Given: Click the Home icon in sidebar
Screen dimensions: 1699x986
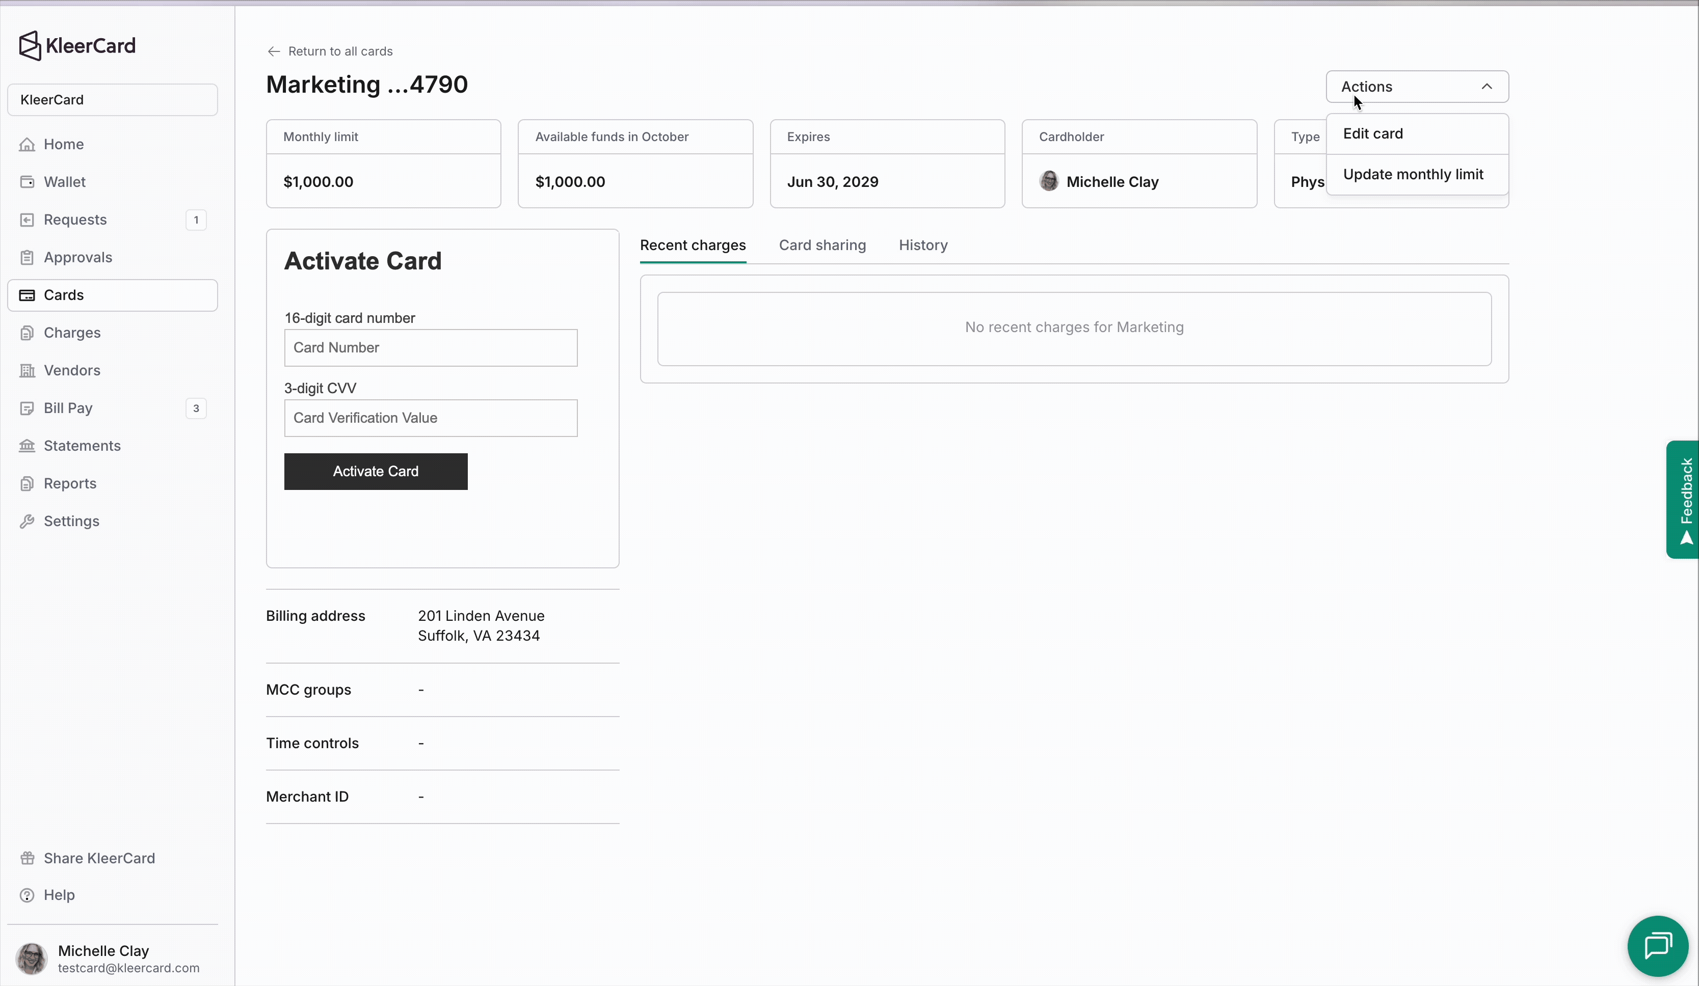Looking at the screenshot, I should point(27,144).
